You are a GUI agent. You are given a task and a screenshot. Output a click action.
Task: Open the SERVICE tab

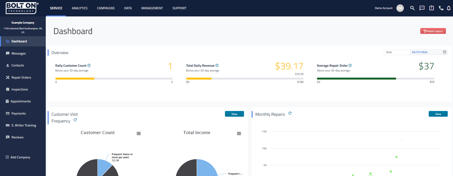[x=56, y=8]
